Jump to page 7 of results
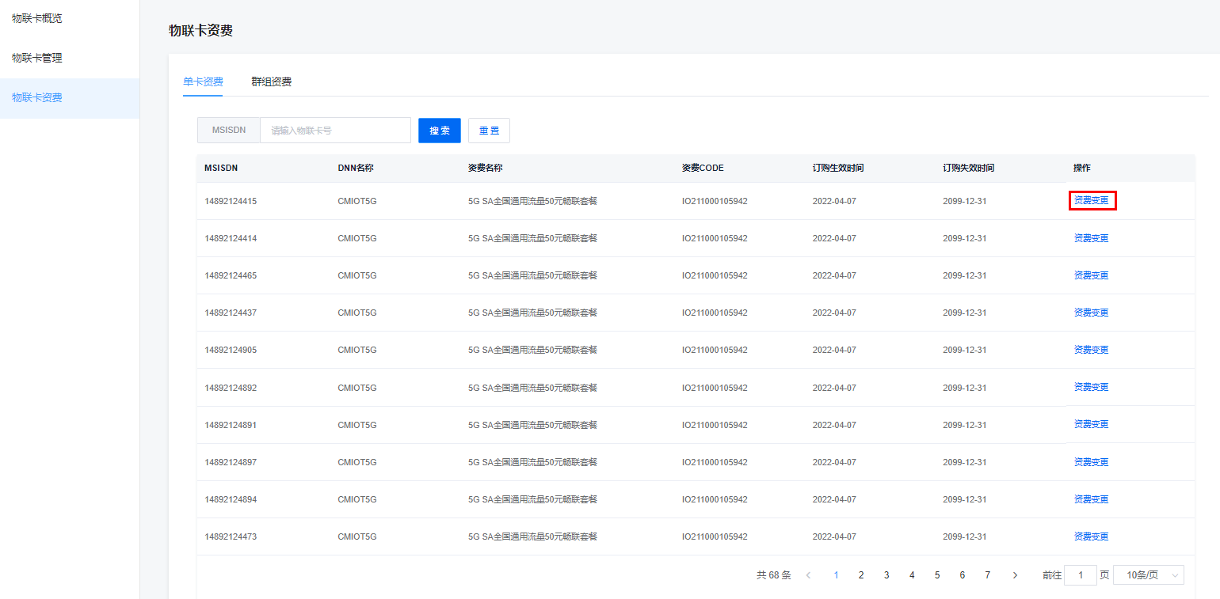The width and height of the screenshot is (1220, 599). (x=987, y=575)
